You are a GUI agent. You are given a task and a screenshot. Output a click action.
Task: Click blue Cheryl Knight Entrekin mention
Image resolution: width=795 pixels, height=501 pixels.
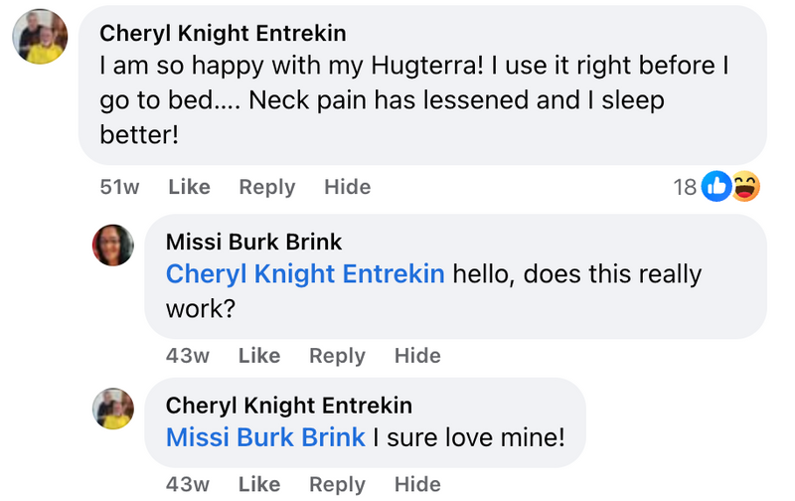(305, 273)
